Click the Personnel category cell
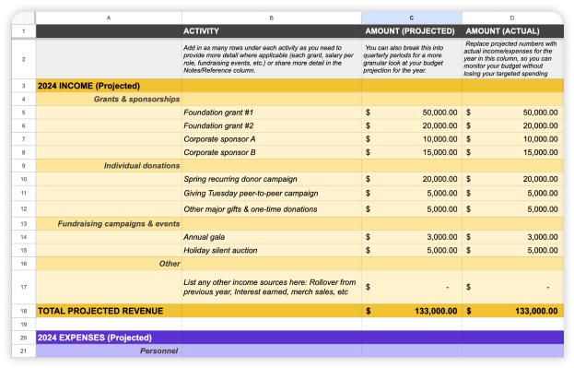This screenshot has height=368, width=574. click(x=109, y=350)
